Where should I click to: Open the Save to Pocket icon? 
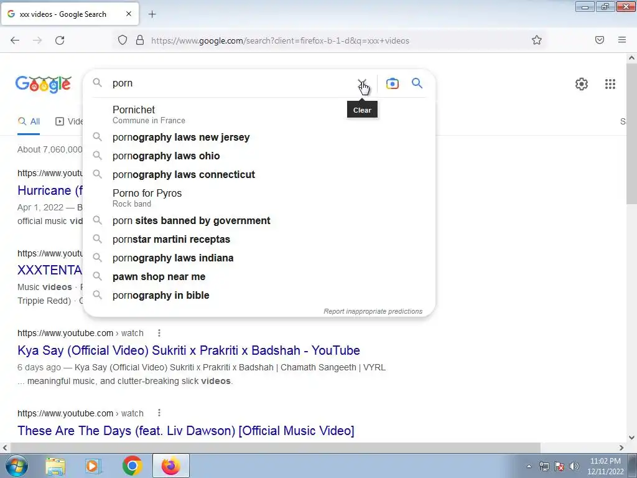click(599, 40)
